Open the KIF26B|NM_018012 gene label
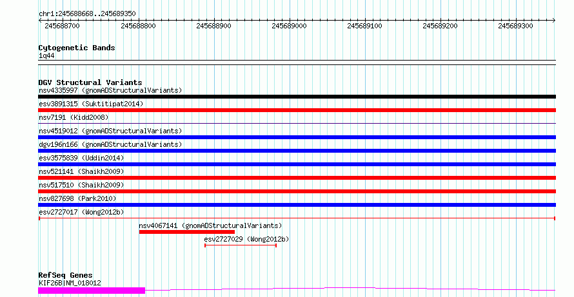 [x=70, y=283]
